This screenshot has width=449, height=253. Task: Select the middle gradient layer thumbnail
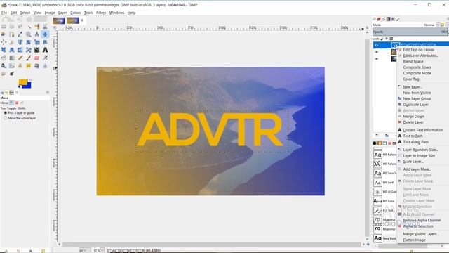tap(394, 52)
